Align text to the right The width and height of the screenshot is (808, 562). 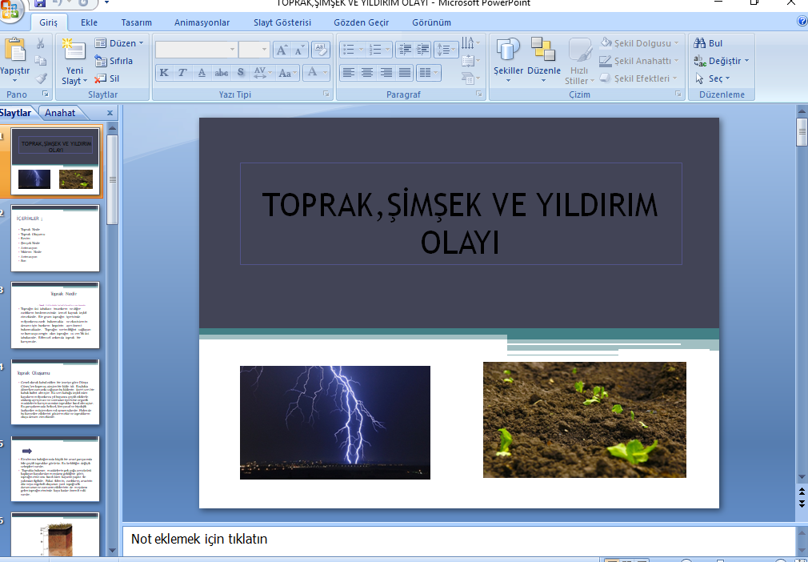point(386,73)
